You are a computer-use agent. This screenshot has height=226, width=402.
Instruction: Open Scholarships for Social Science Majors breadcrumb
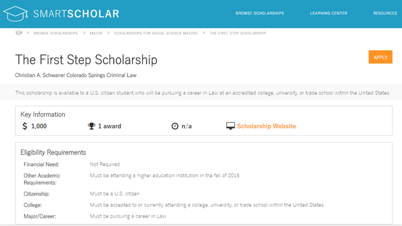(x=155, y=33)
